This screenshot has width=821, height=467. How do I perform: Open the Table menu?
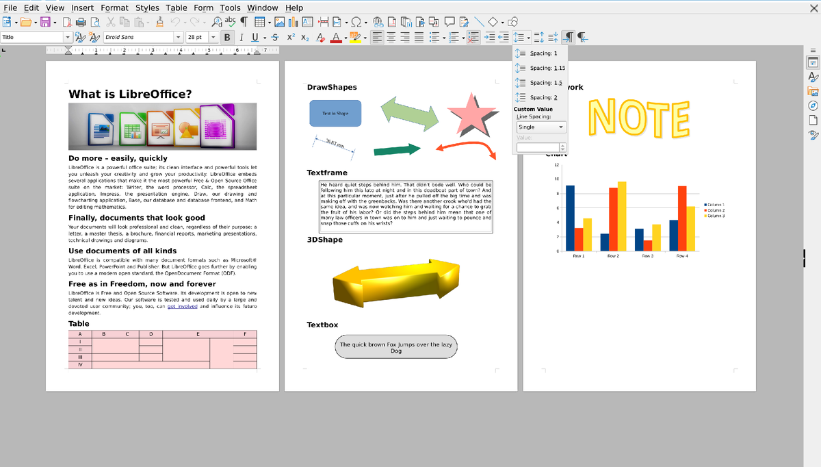pyautogui.click(x=176, y=8)
